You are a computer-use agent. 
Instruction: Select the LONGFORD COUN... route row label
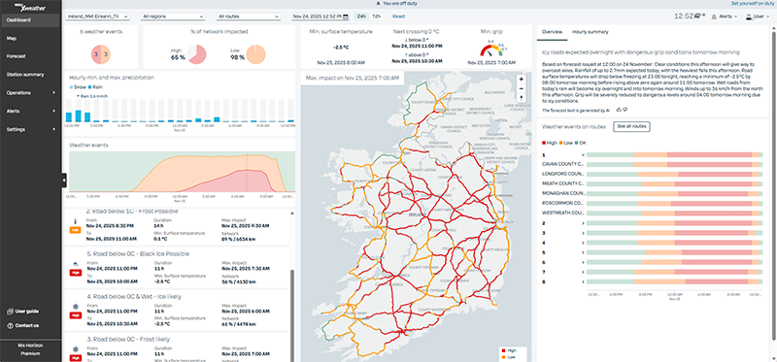click(x=563, y=175)
